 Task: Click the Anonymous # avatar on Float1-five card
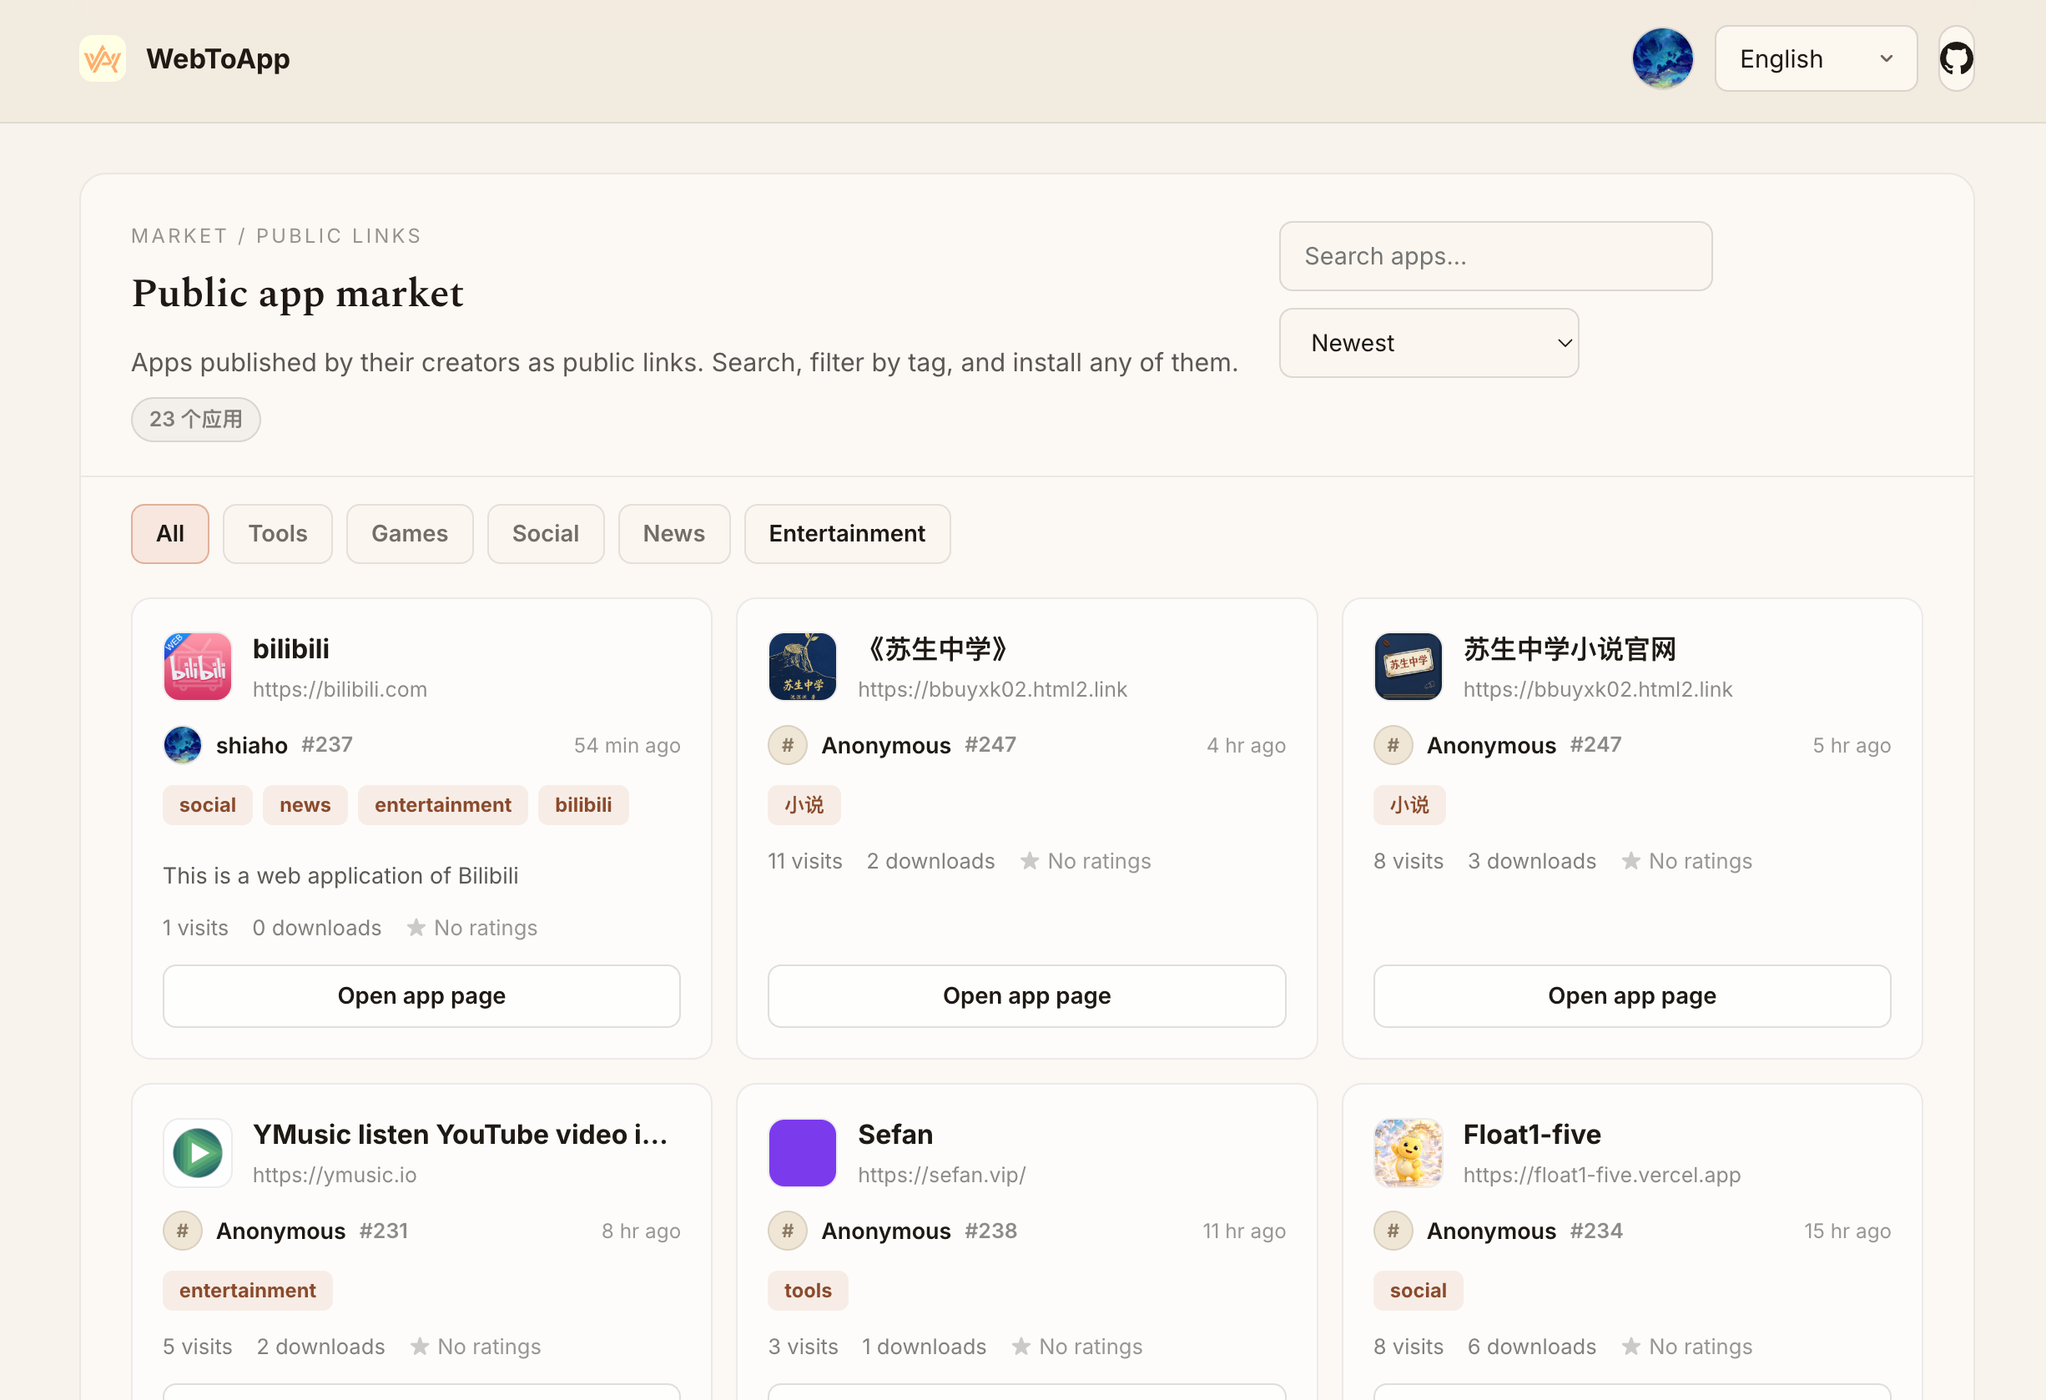coord(1393,1230)
